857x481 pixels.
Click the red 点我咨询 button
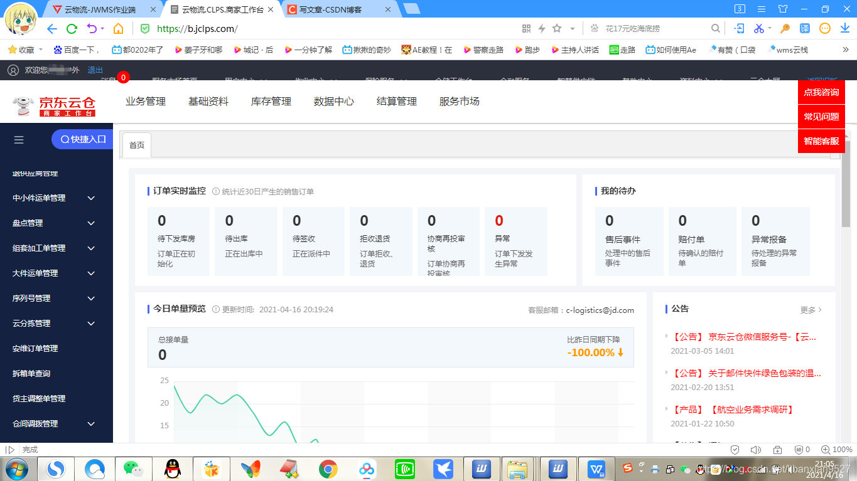[821, 92]
